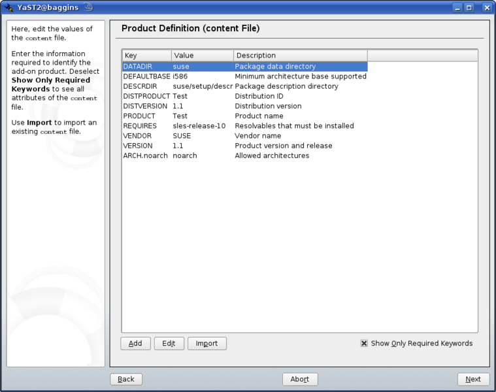Image resolution: width=496 pixels, height=392 pixels.
Task: Click the 'Allowed architectures' description
Action: coord(272,155)
